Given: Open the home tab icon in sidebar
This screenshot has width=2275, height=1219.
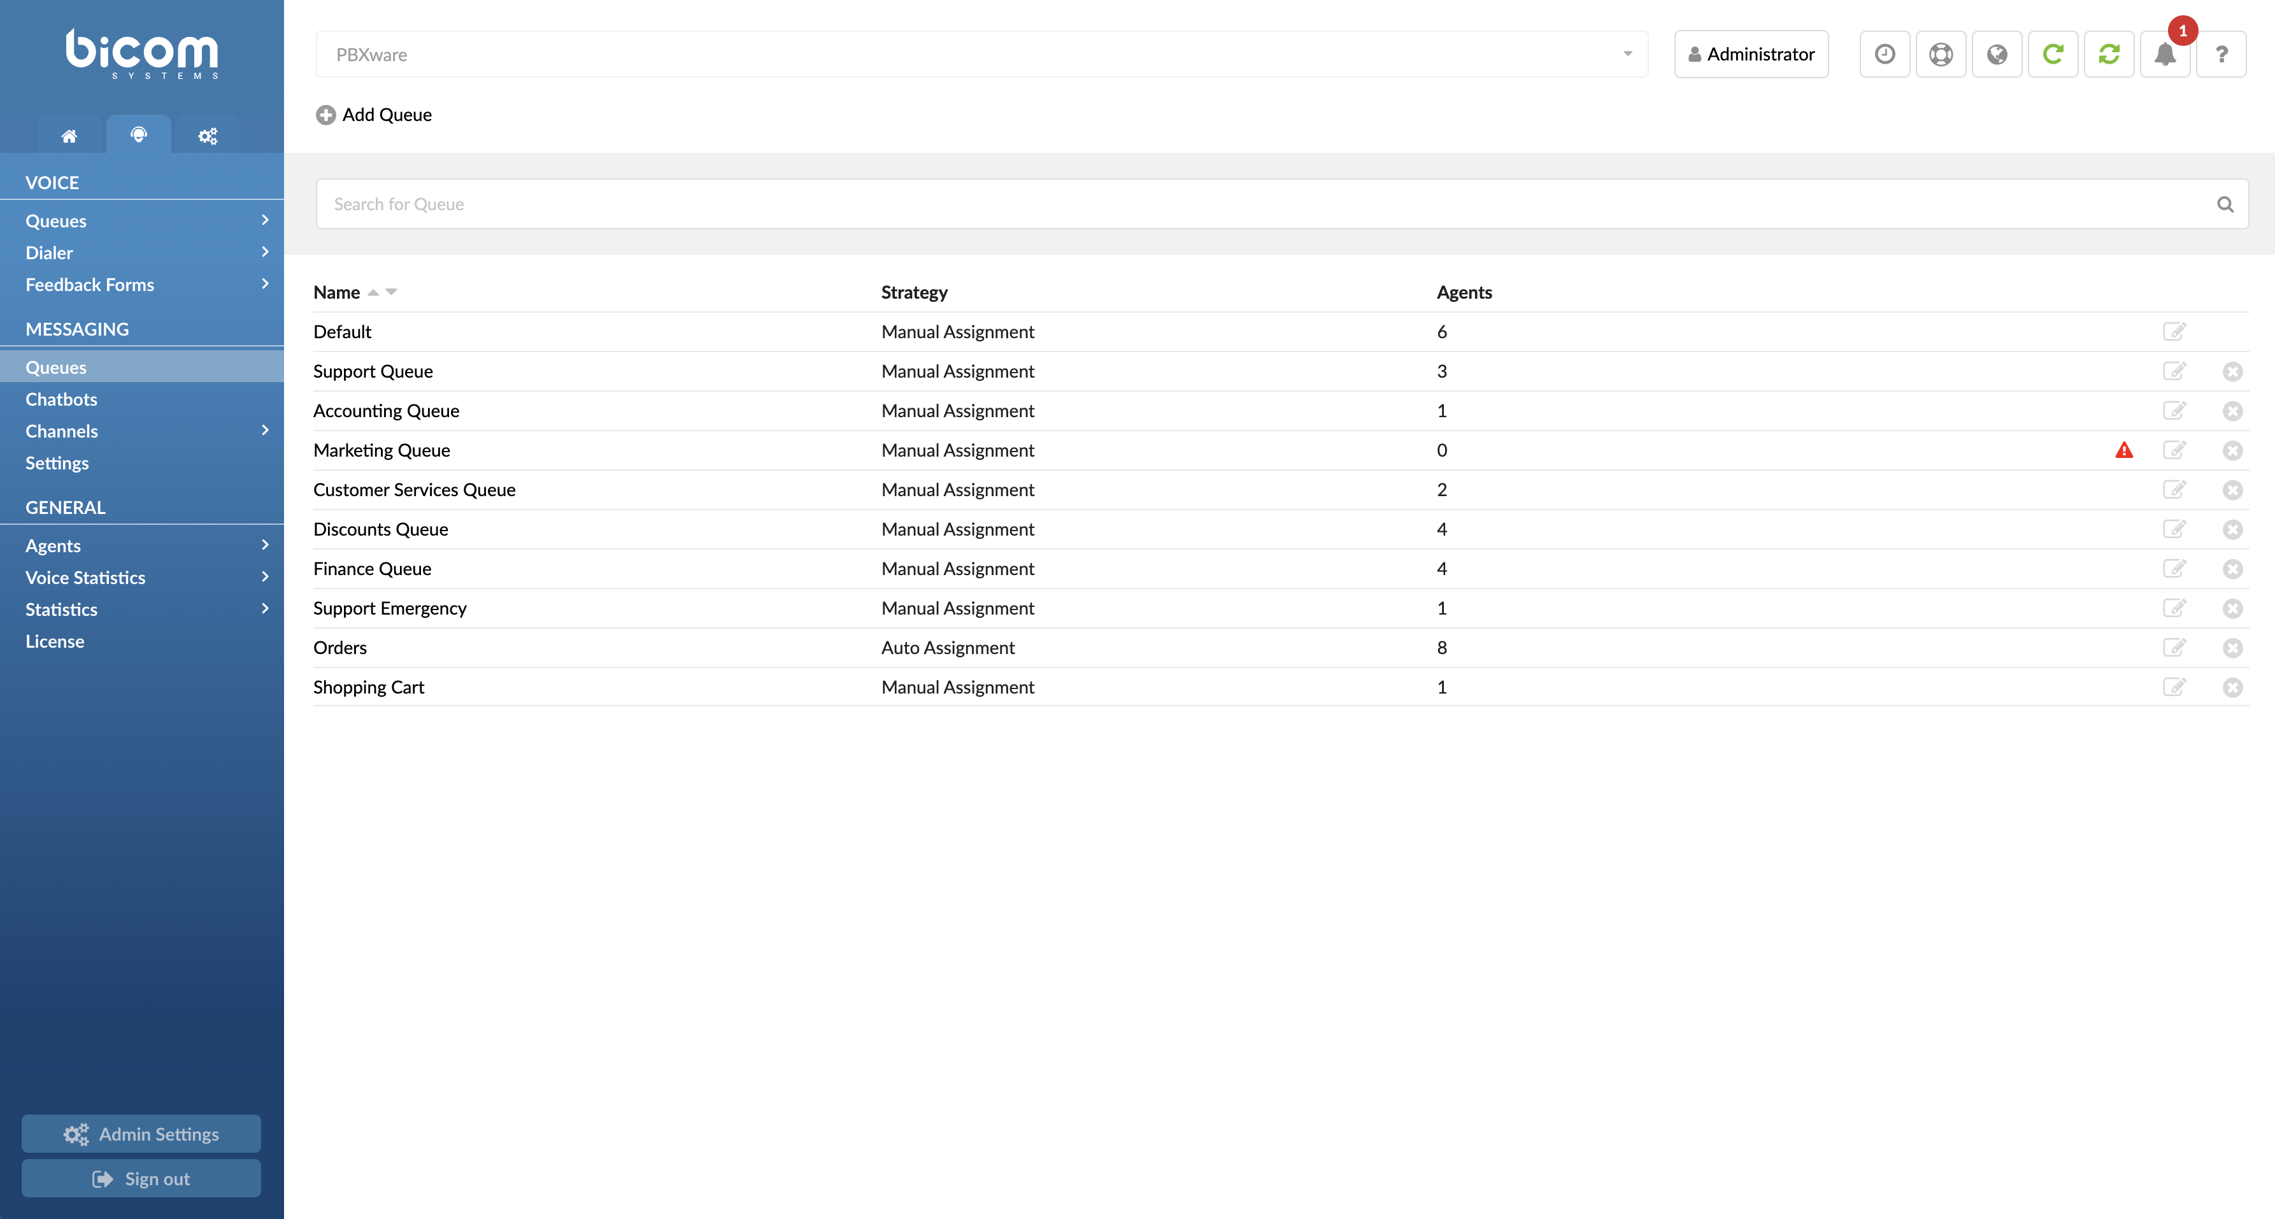Looking at the screenshot, I should 69,135.
